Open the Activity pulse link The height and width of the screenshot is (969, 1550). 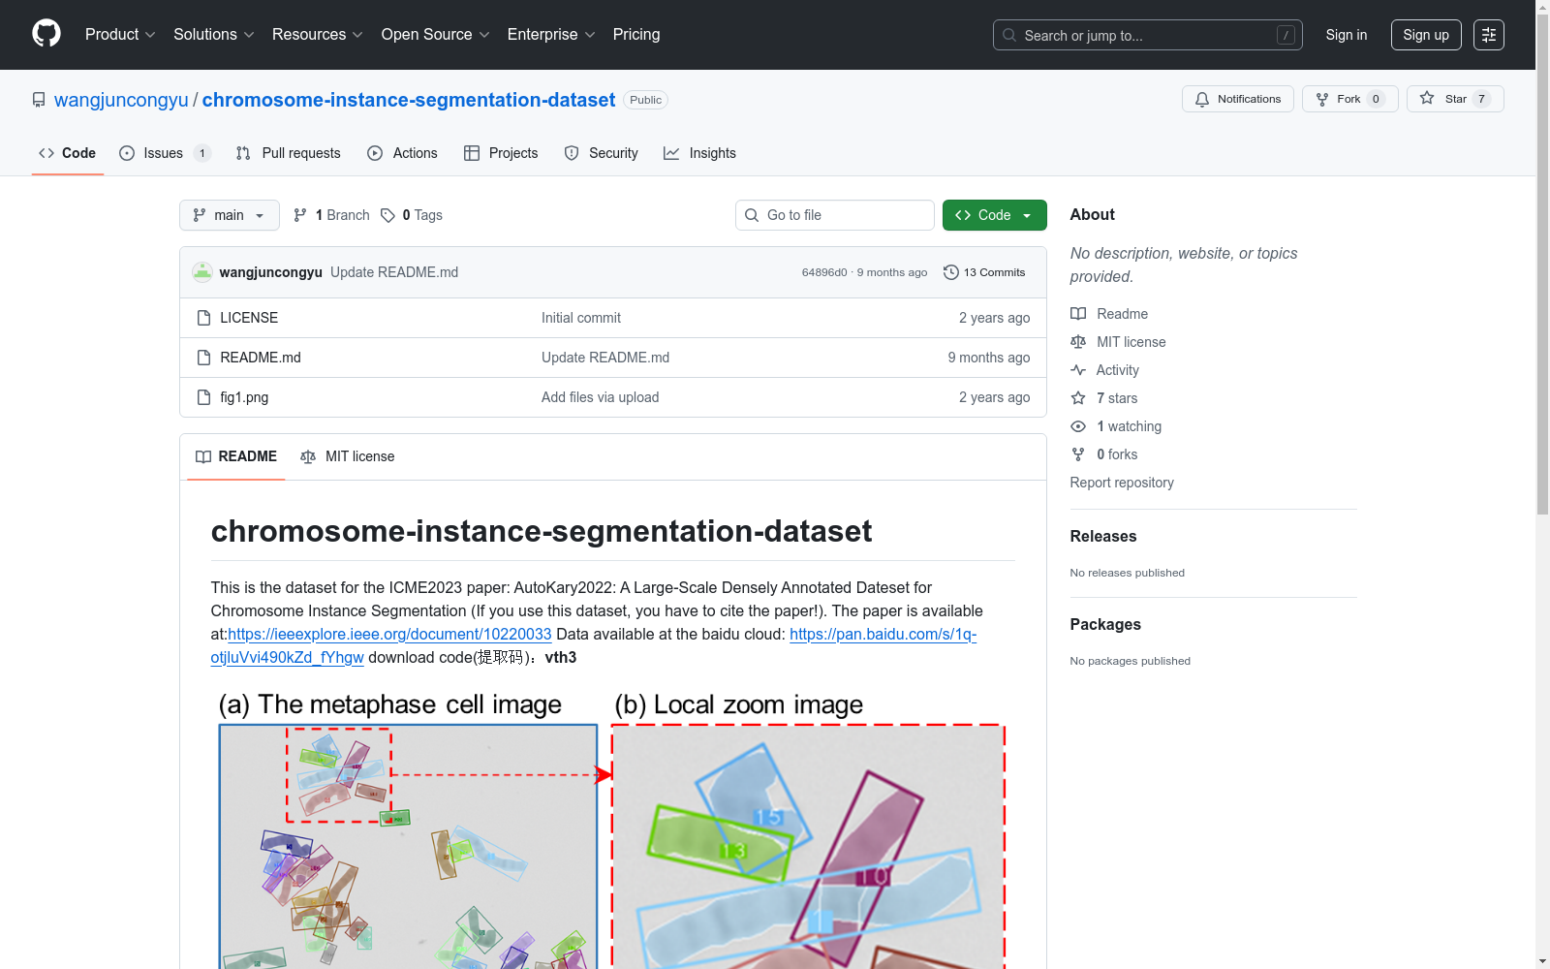[x=1117, y=370]
